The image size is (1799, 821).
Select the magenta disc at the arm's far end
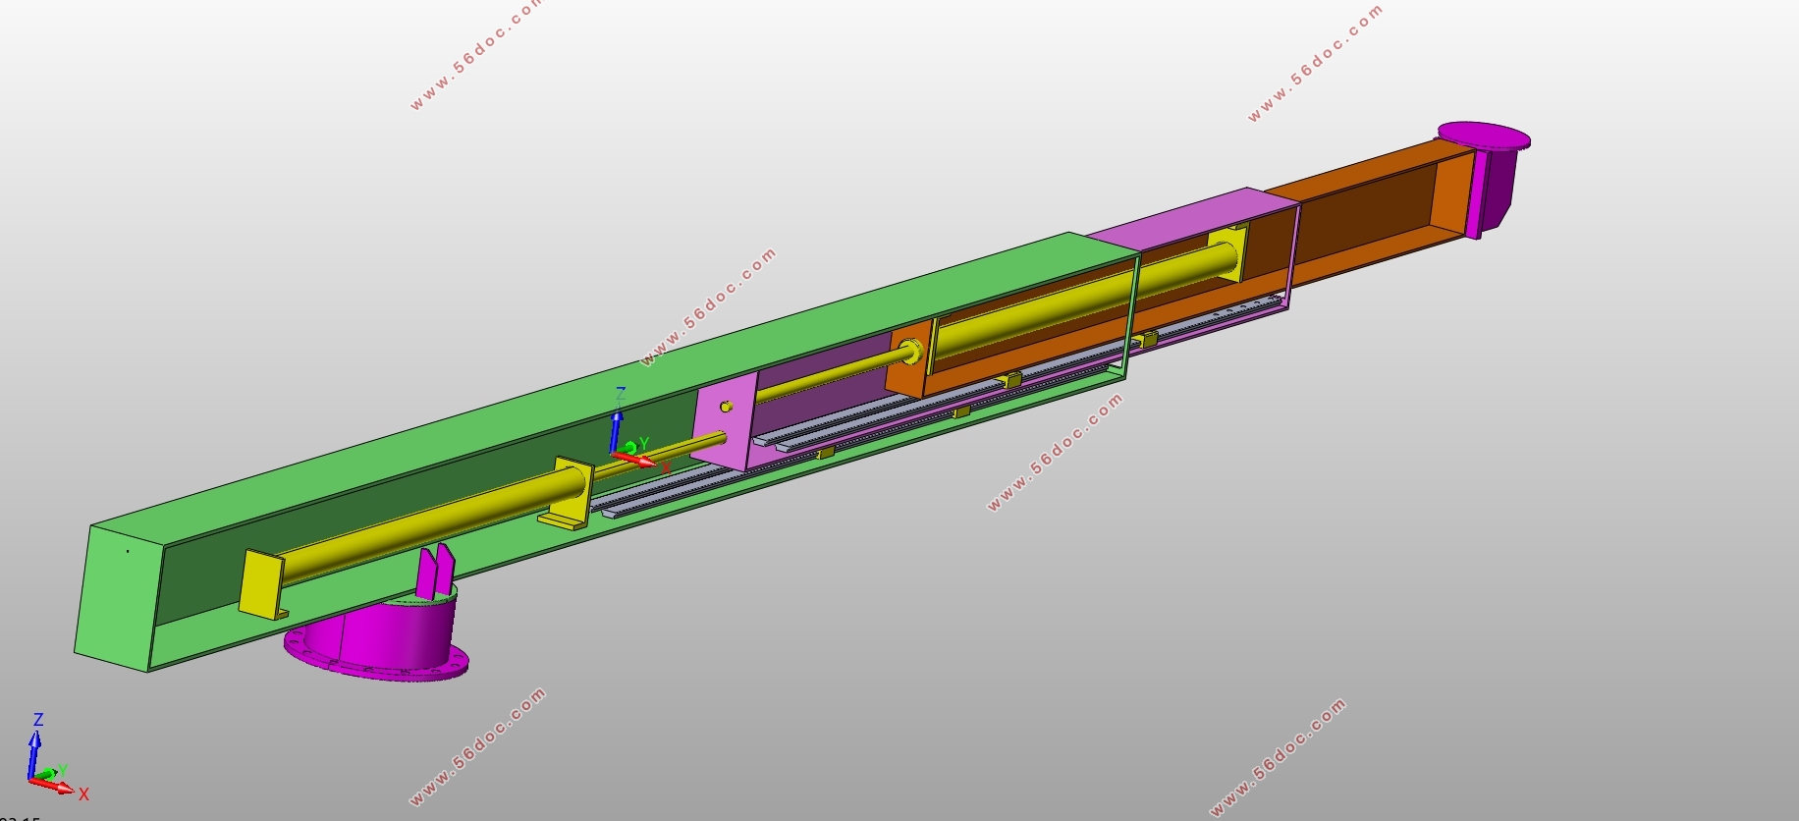click(1483, 136)
